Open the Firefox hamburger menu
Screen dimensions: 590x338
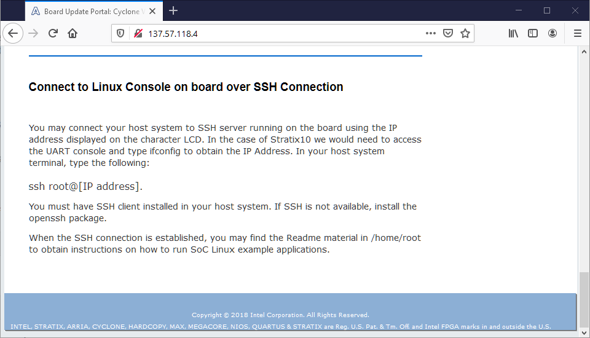click(577, 33)
